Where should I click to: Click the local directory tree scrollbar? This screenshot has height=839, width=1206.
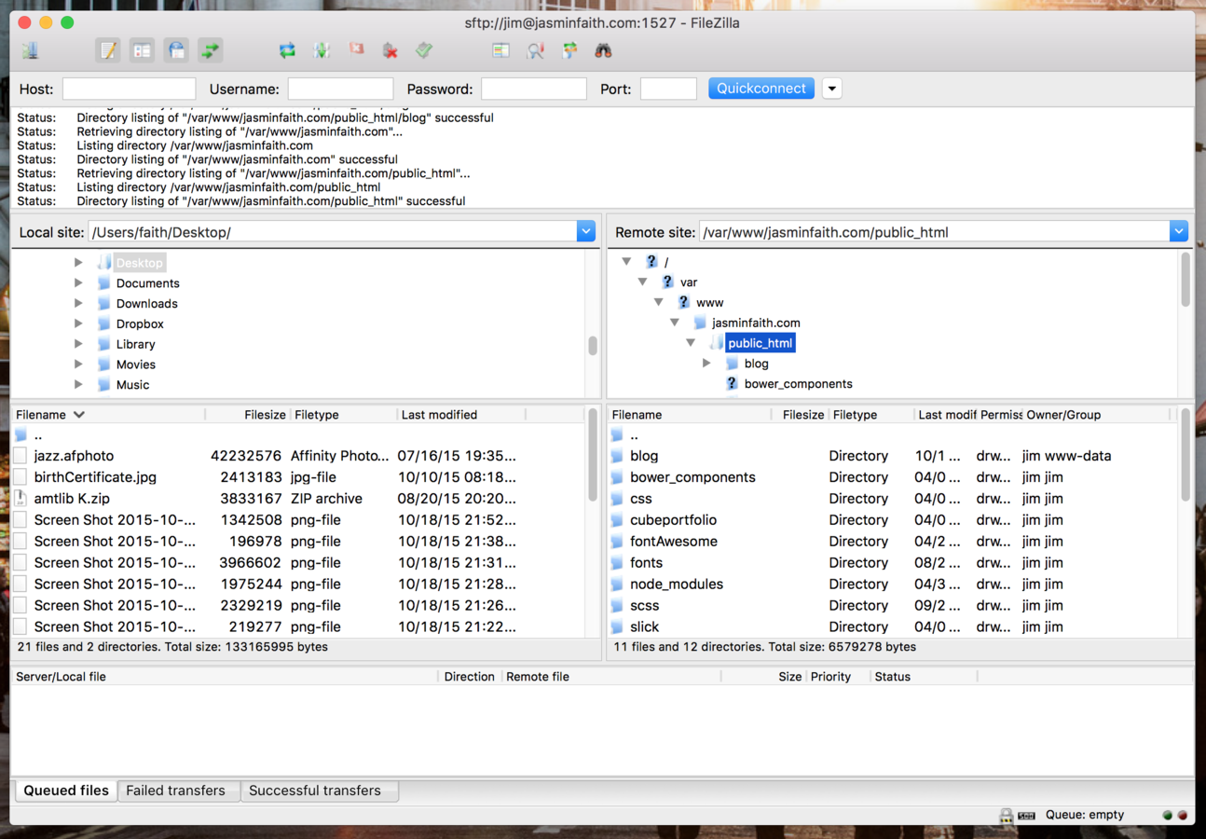593,345
